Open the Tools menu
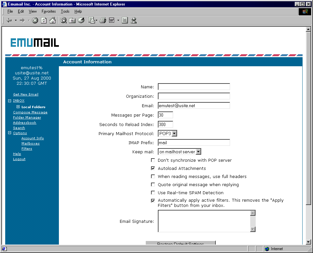This screenshot has height=253, width=313. pos(65,11)
